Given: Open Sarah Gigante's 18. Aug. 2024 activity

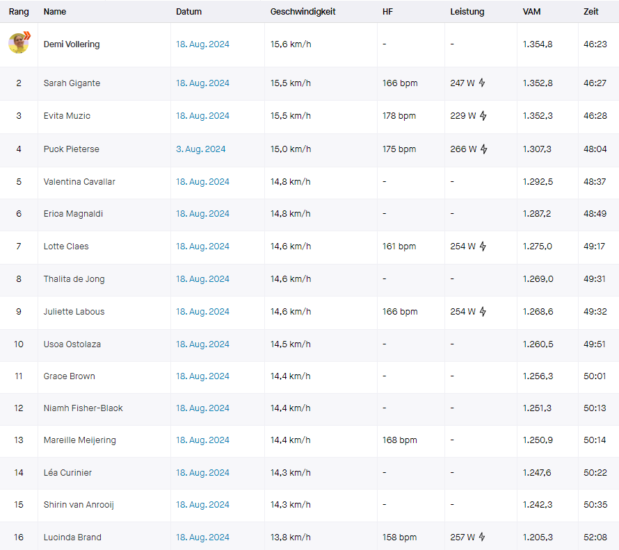Looking at the screenshot, I should pyautogui.click(x=202, y=83).
